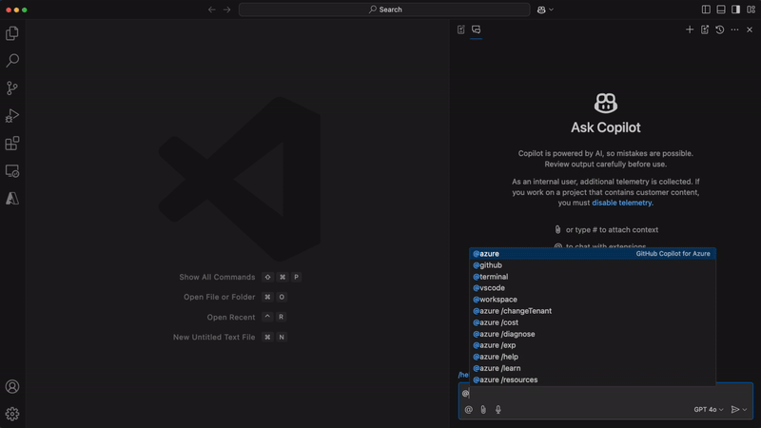Go forward using the navigation arrow
761x428 pixels.
point(226,10)
